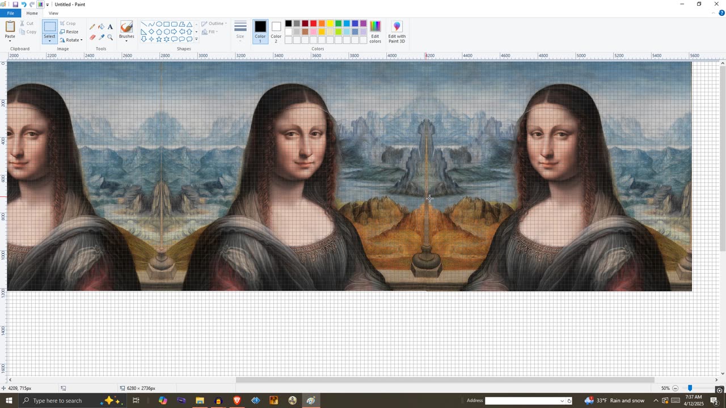Choose the Diamond shape
Image resolution: width=726 pixels, height=408 pixels.
coord(151,32)
